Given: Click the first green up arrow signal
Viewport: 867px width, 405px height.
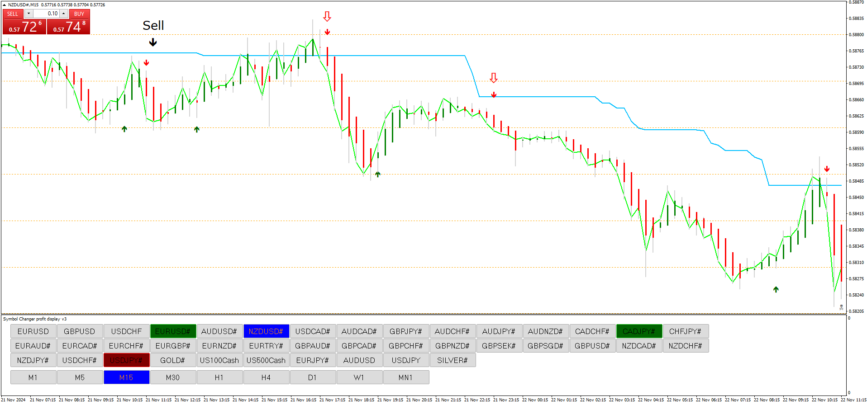Looking at the screenshot, I should tap(124, 129).
